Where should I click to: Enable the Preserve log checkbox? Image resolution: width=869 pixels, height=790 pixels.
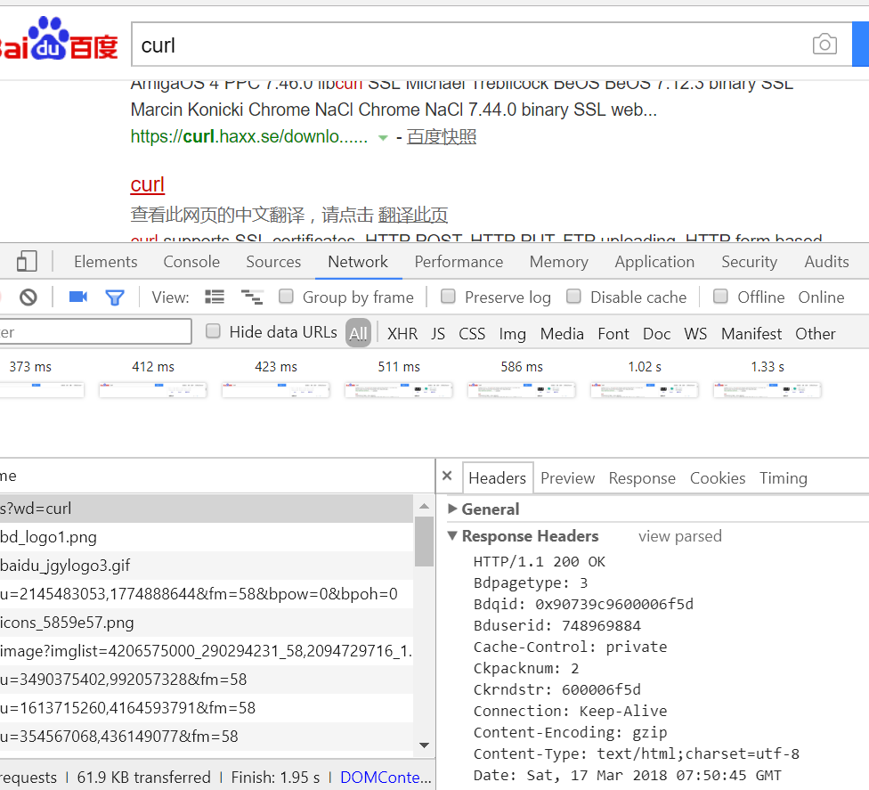click(x=448, y=296)
